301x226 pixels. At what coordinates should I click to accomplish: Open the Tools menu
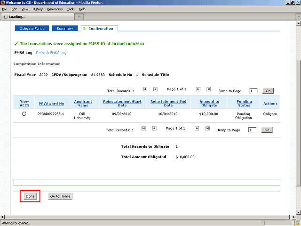pyautogui.click(x=71, y=9)
